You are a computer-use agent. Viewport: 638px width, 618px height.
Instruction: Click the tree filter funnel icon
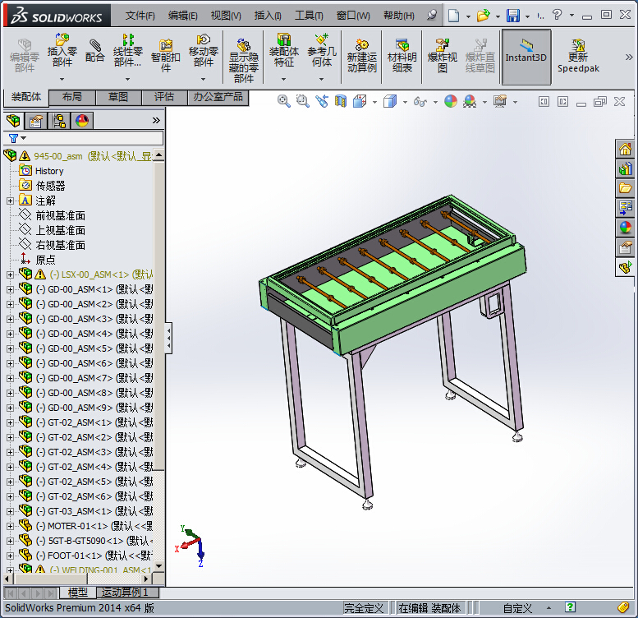point(13,138)
